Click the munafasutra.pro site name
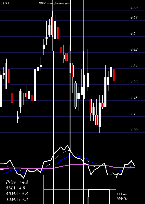Screen dimensions: 145x204 (x=58, y=3)
